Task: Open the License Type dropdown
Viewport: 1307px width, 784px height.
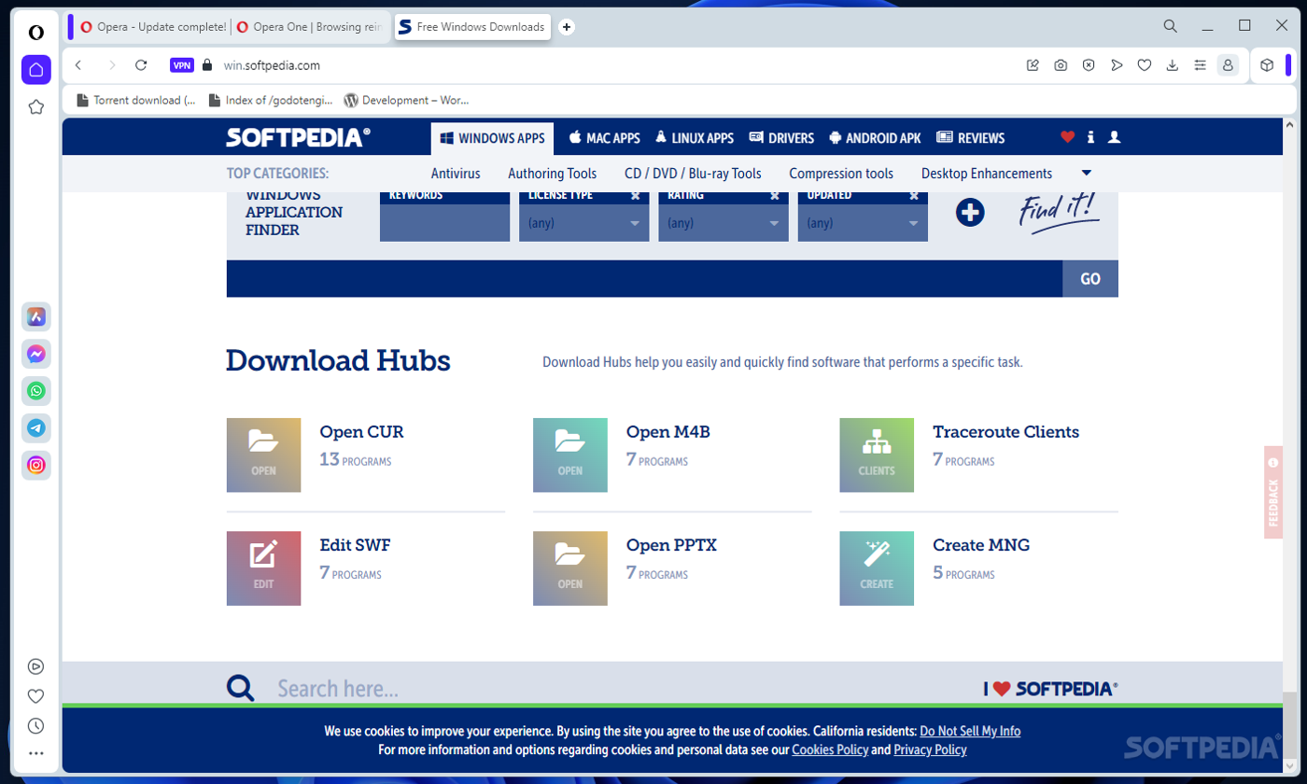Action: point(583,223)
